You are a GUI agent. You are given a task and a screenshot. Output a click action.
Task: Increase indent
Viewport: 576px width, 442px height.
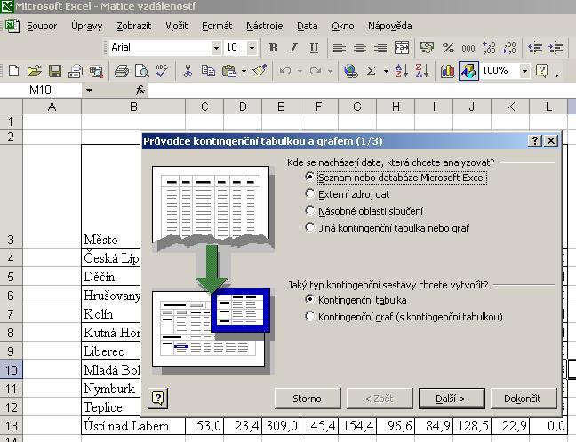[x=556, y=48]
